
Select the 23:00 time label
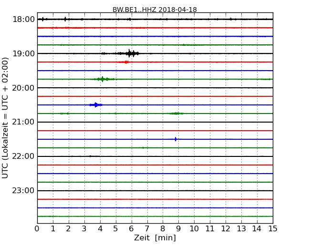click(23, 191)
